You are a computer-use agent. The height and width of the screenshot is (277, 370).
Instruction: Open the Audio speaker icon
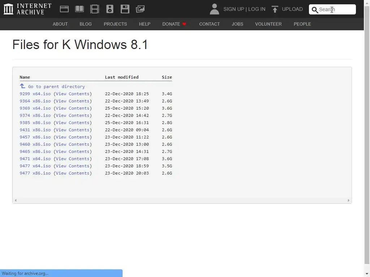pos(110,9)
